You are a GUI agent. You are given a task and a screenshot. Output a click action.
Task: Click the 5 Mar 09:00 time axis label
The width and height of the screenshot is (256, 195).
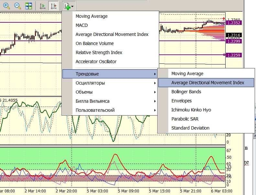[128, 191]
